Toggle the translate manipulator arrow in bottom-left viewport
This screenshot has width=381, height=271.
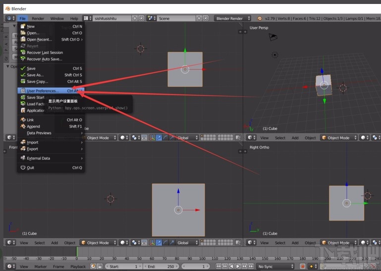(x=159, y=243)
